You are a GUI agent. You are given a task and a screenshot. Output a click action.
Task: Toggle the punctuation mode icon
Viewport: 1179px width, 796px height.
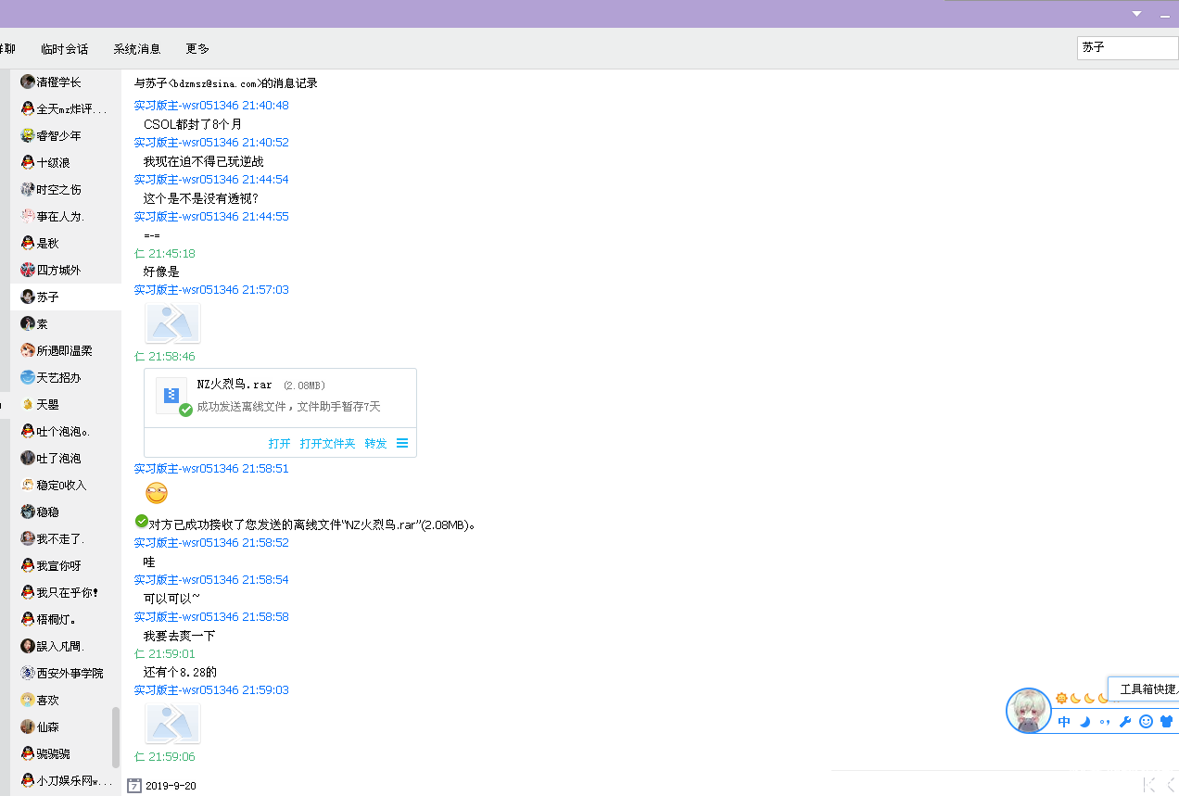click(1105, 722)
